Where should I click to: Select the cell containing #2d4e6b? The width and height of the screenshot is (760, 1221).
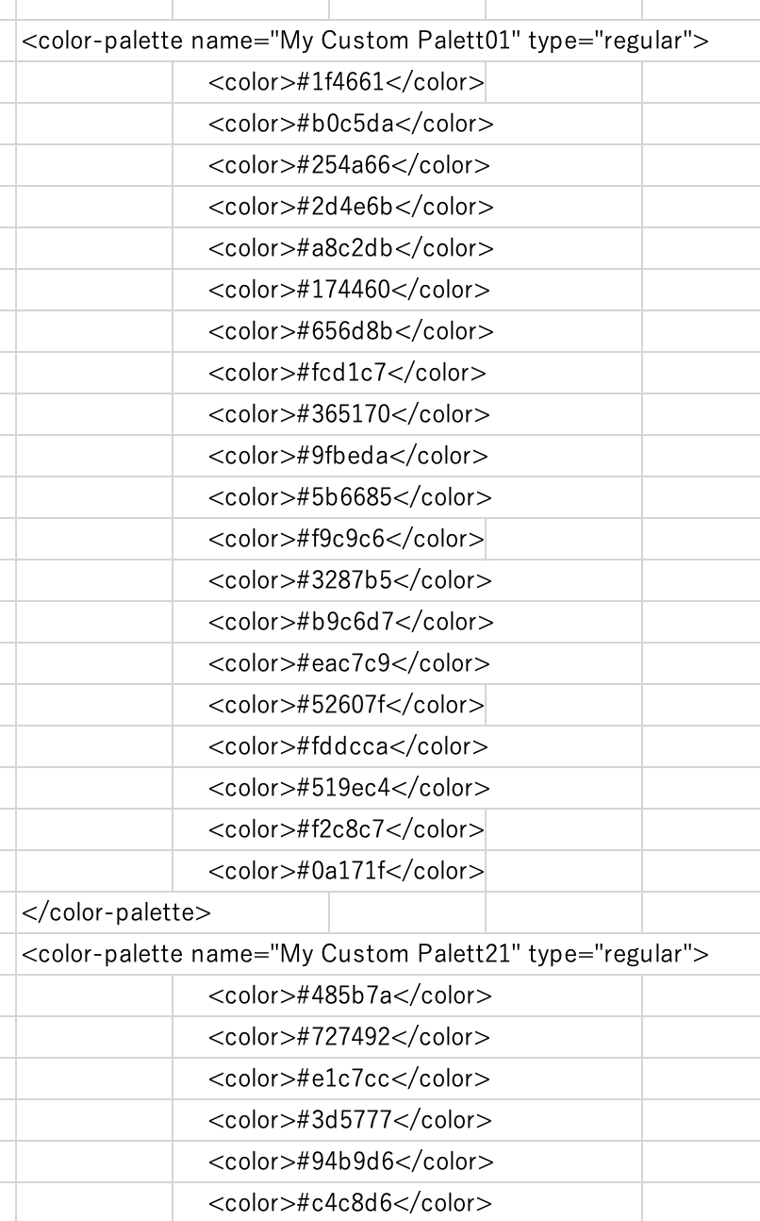click(329, 207)
